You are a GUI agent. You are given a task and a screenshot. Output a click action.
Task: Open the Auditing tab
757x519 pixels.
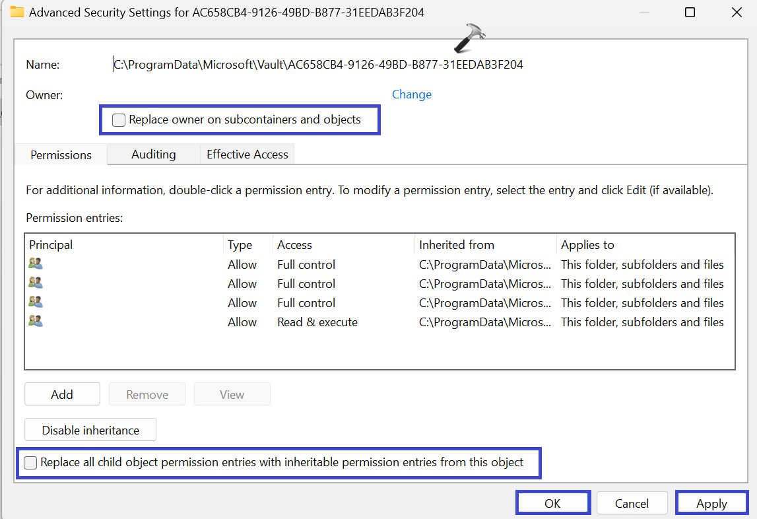pyautogui.click(x=153, y=155)
